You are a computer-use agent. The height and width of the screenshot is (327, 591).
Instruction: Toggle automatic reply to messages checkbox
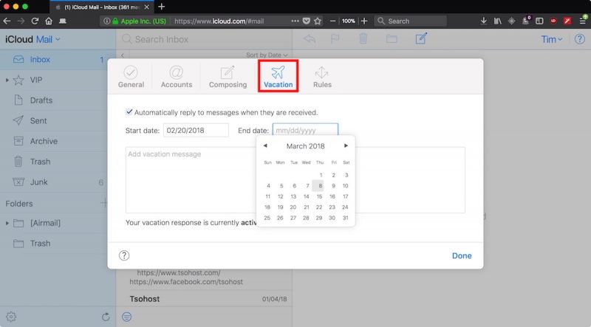click(130, 112)
